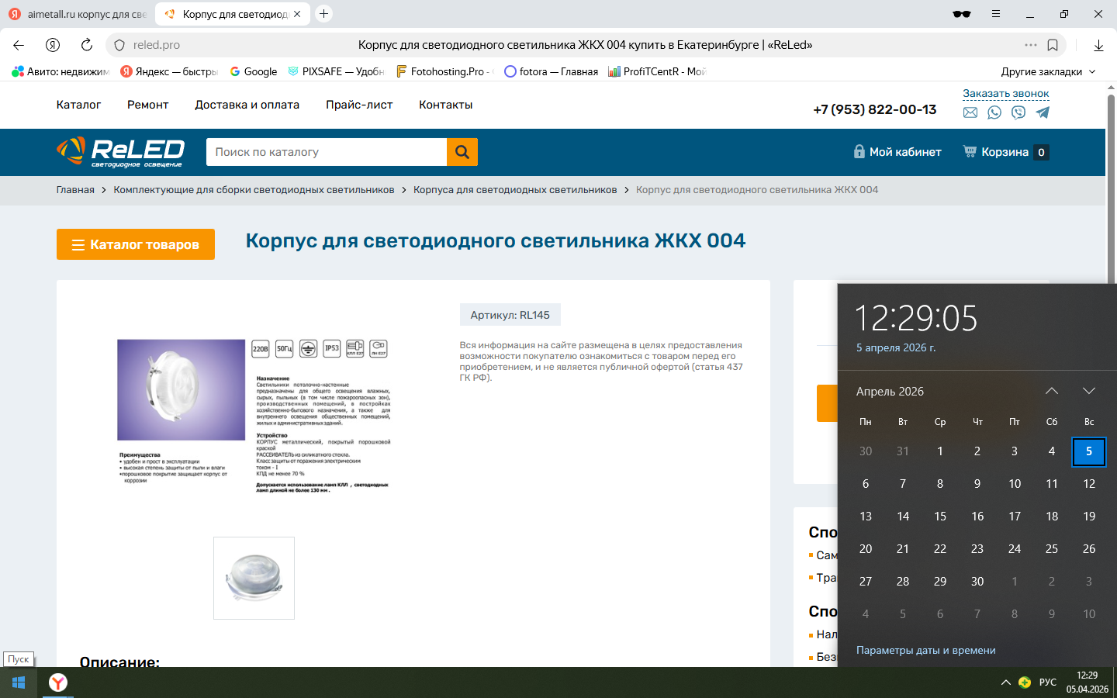
Task: Click the Viber contact icon
Action: click(1018, 112)
